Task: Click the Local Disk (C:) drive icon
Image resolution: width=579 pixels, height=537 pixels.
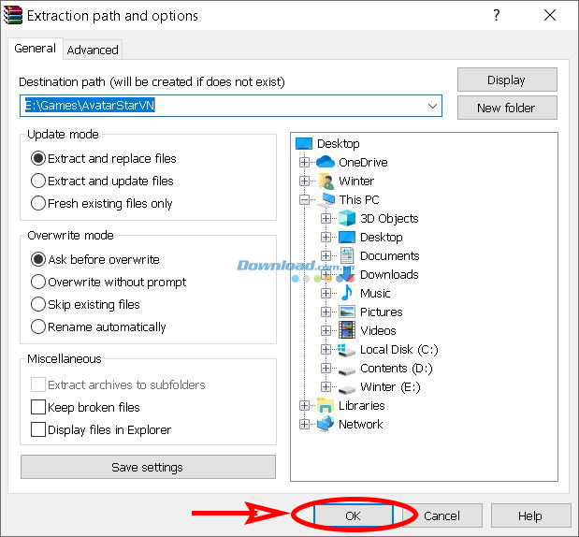Action: point(346,350)
